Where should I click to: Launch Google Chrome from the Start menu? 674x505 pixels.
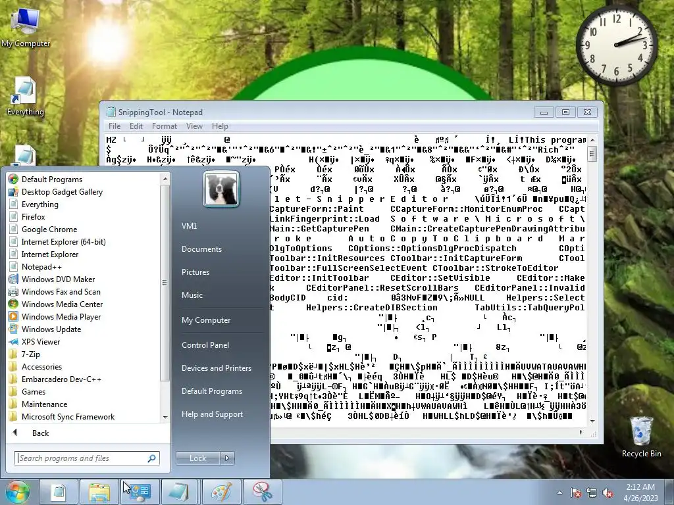pyautogui.click(x=49, y=229)
